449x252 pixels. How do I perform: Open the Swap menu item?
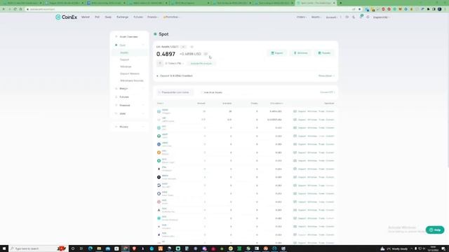click(108, 17)
